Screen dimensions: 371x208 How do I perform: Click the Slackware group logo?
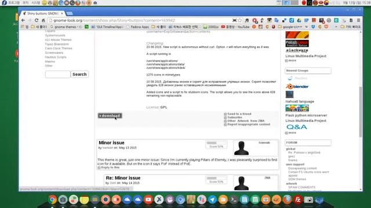click(x=297, y=50)
